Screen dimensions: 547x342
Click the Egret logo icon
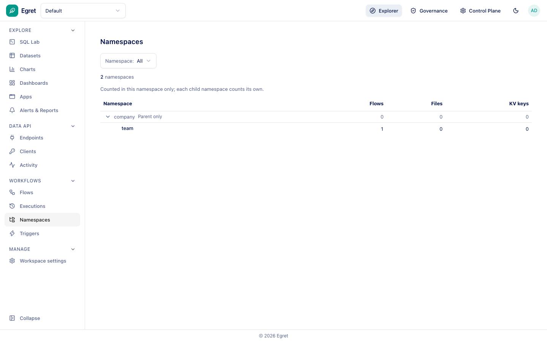coord(12,11)
